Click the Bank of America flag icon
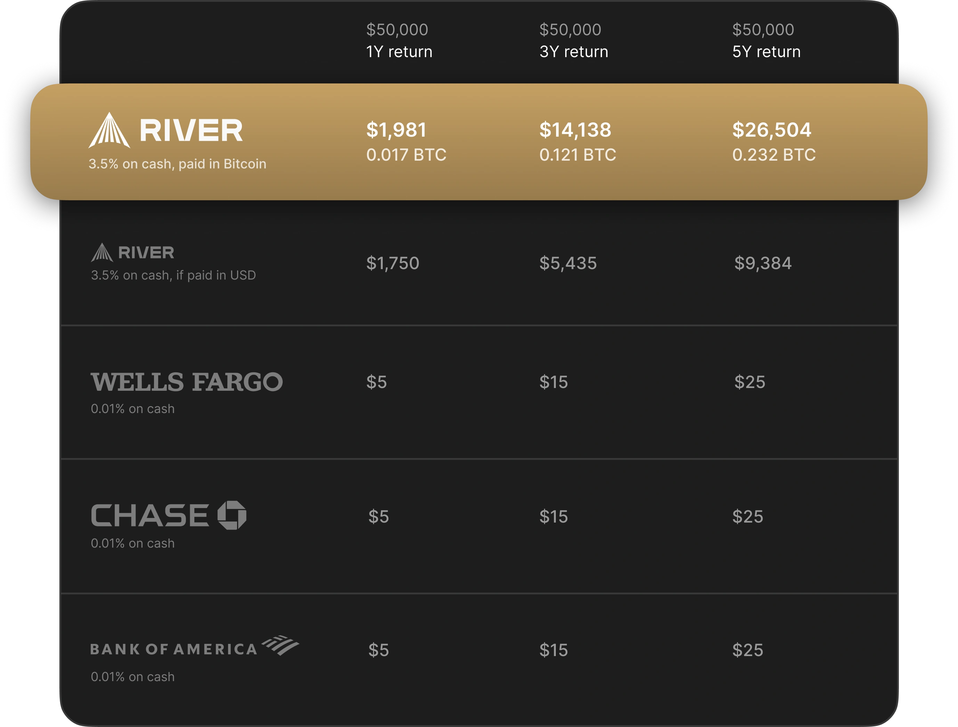Screen dimensions: 958x727 coord(281,646)
